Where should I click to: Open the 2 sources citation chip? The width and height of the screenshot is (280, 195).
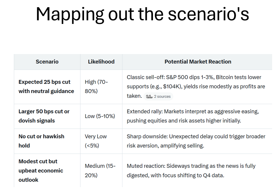click(x=158, y=96)
